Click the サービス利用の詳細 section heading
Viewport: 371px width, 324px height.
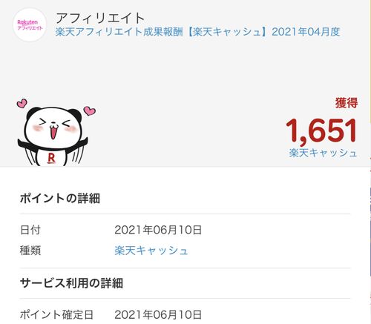pos(71,283)
